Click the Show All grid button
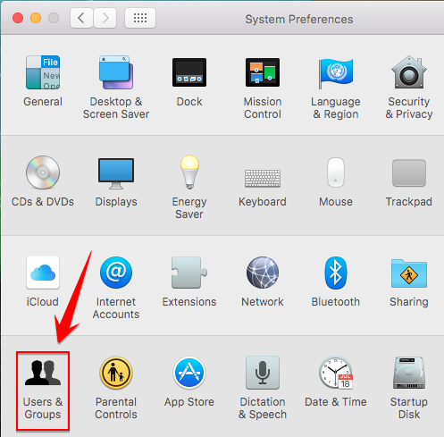Image resolution: width=444 pixels, height=437 pixels. pos(140,18)
